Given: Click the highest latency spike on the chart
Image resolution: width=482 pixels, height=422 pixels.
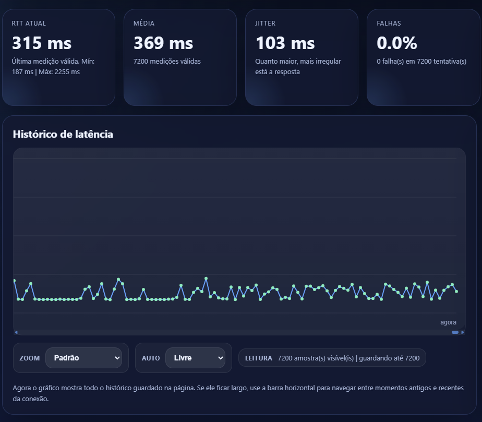Looking at the screenshot, I should (206, 277).
